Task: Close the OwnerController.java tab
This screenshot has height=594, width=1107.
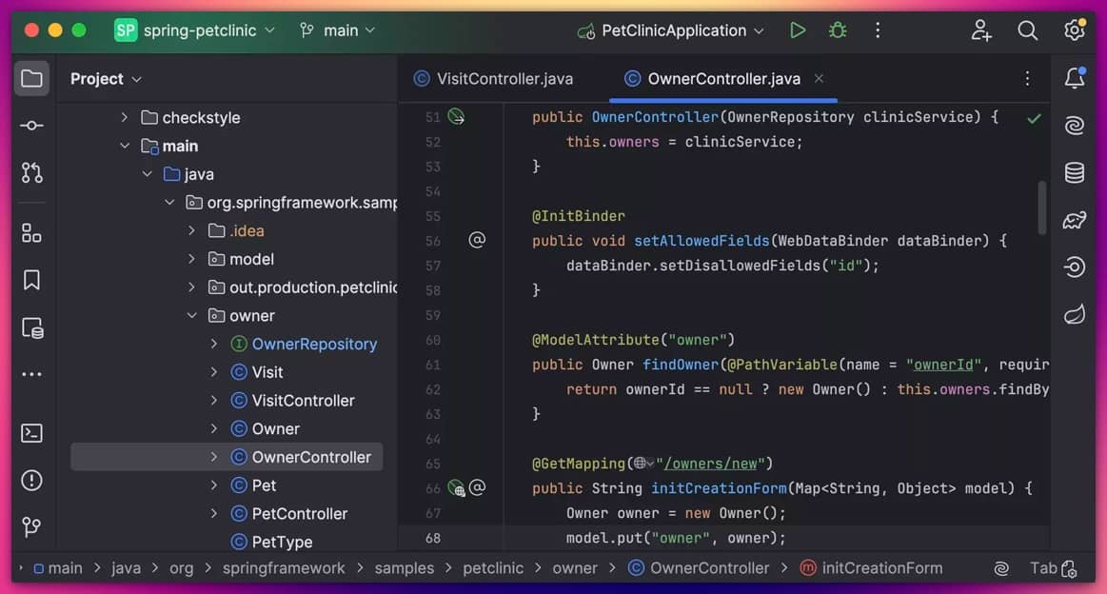Action: point(819,79)
